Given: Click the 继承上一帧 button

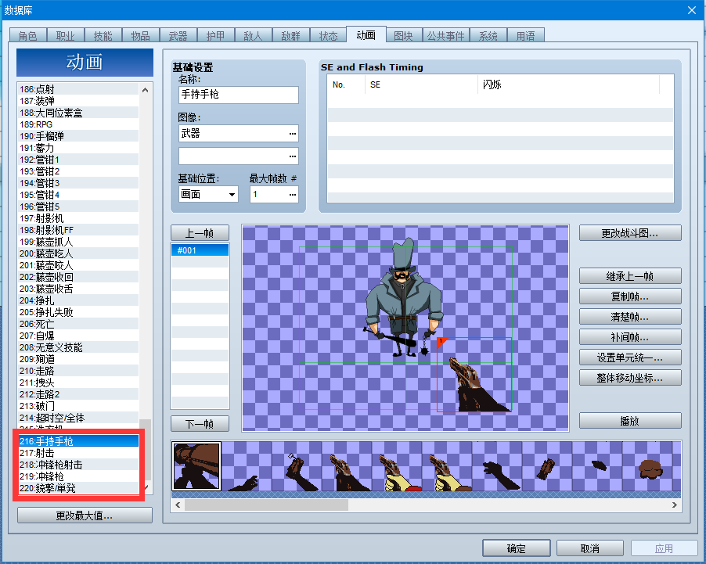Looking at the screenshot, I should (x=630, y=276).
